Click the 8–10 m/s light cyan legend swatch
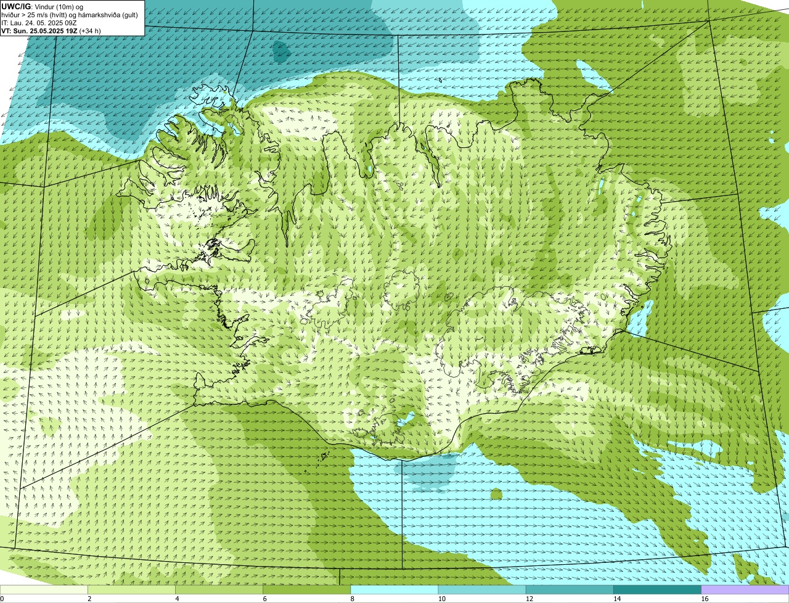The image size is (789, 603). [x=394, y=590]
